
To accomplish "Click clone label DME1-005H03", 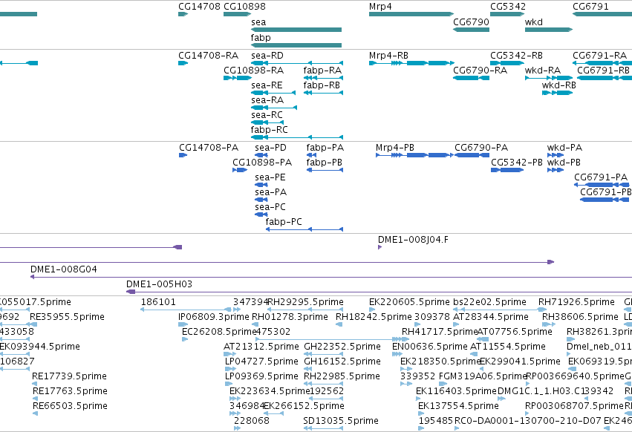I will click(159, 284).
